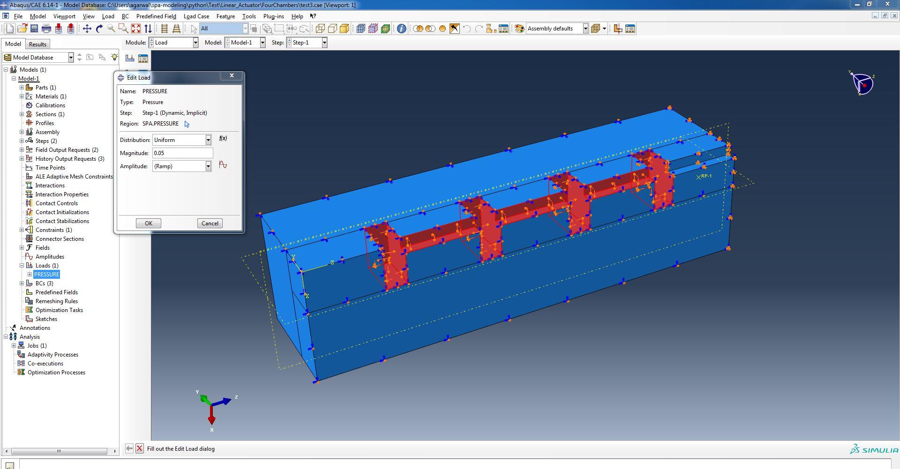Open the Plug-ins menu

[274, 16]
